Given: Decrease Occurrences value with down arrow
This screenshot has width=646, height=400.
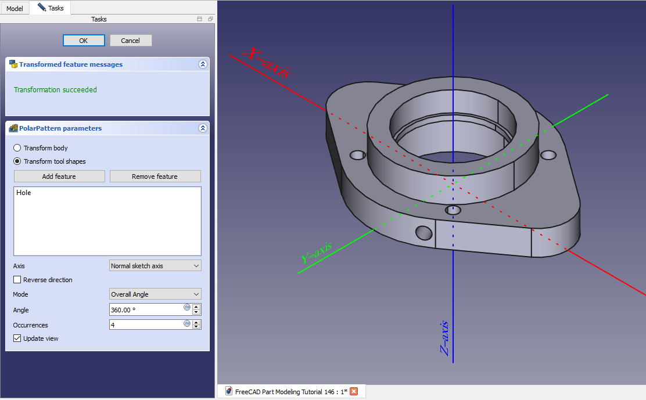Looking at the screenshot, I should coord(196,327).
